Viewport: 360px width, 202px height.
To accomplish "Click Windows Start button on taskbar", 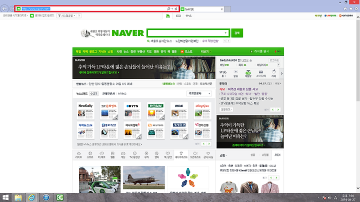I will 5,197.
